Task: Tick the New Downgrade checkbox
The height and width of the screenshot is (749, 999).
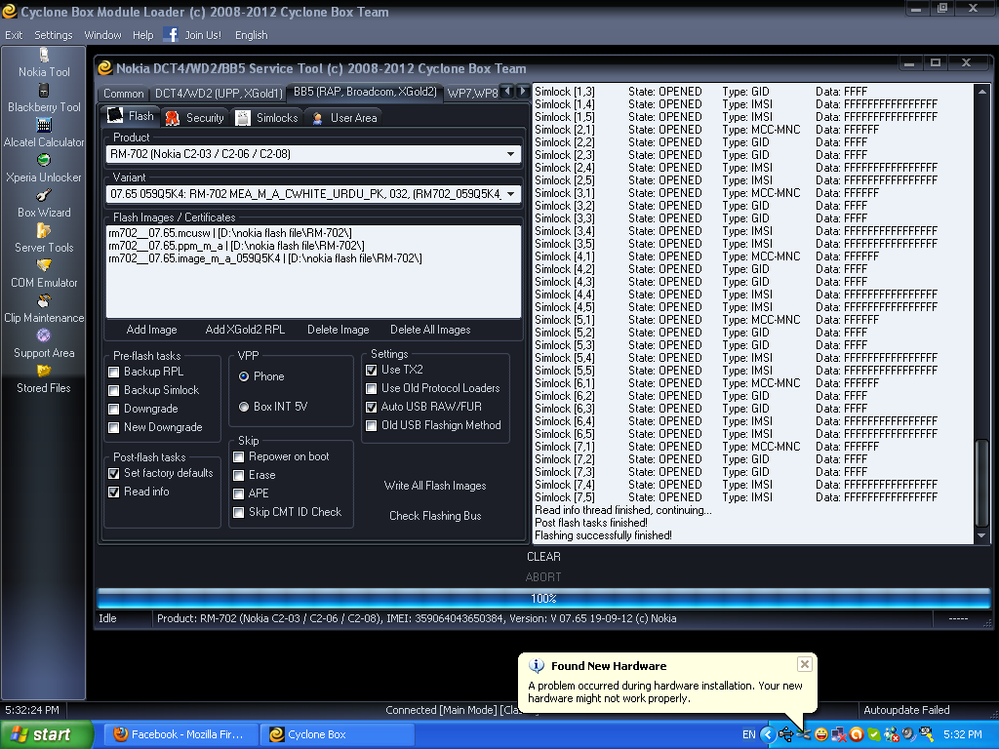Action: coord(113,427)
